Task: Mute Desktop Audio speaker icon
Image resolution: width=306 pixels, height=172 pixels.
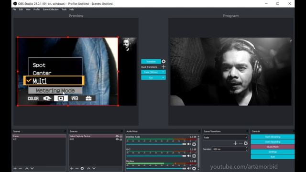Action: coord(189,144)
